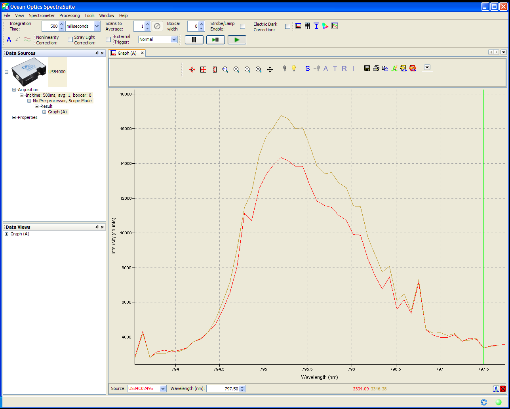Click the blue A absorbance icon in second toolbar row
The image size is (510, 409).
tap(9, 39)
